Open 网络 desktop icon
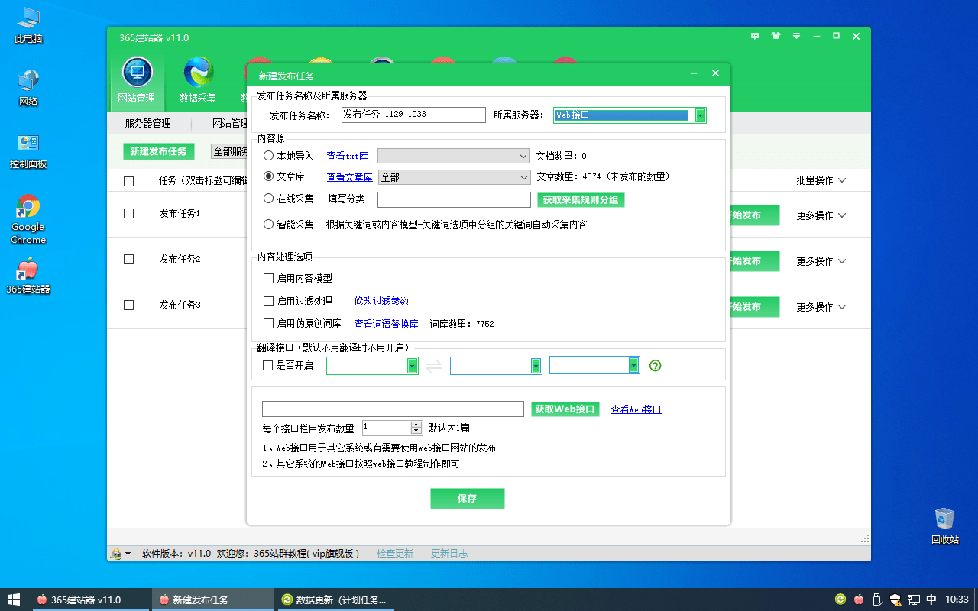 point(28,88)
